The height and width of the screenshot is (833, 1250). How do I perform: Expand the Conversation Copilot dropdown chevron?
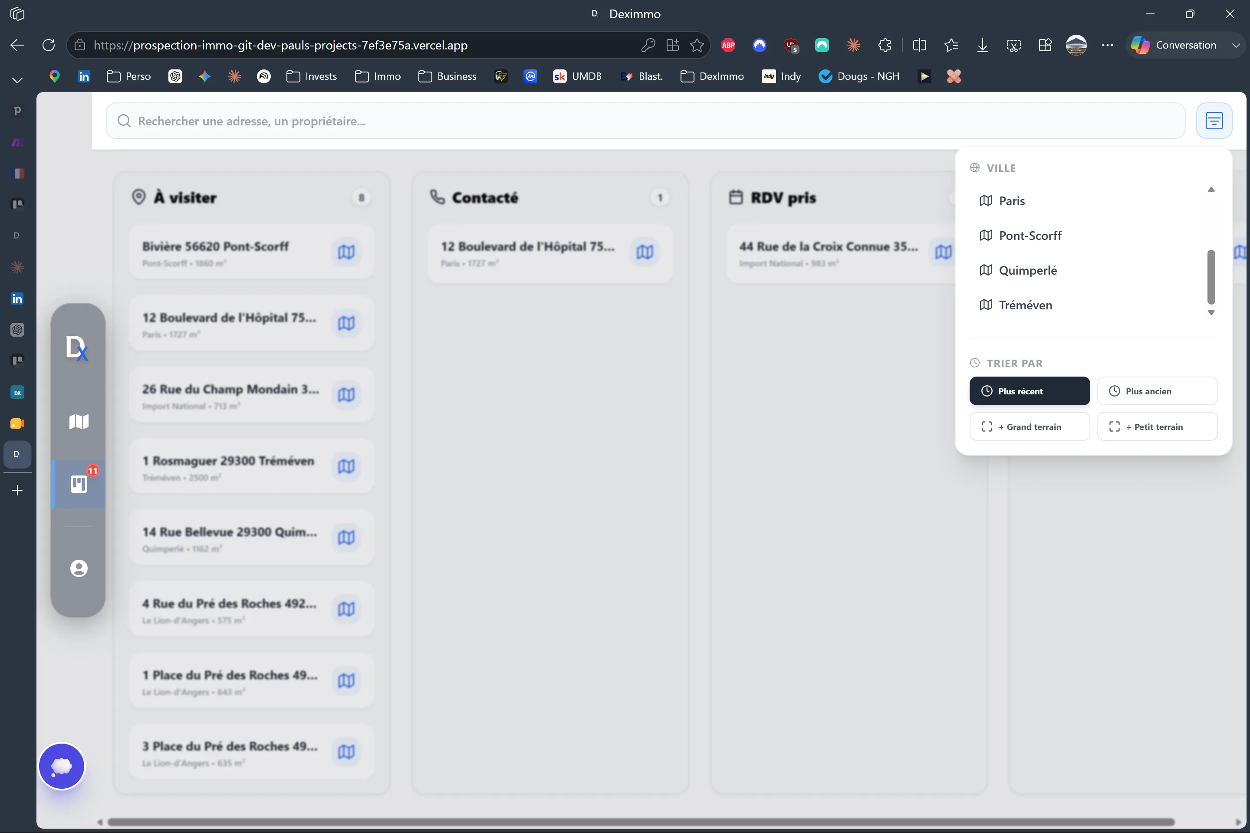click(x=1236, y=45)
